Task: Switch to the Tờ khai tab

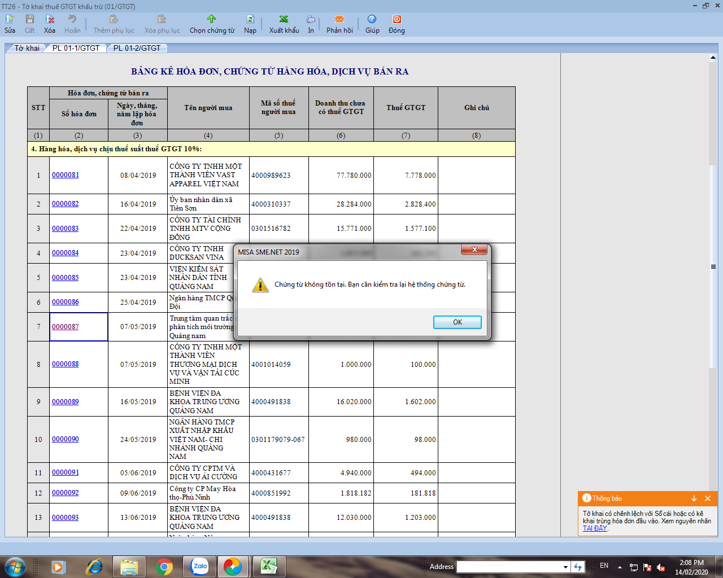Action: tap(27, 49)
